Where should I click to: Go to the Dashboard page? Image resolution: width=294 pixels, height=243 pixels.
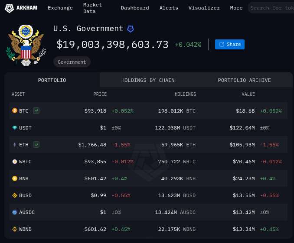pos(135,8)
